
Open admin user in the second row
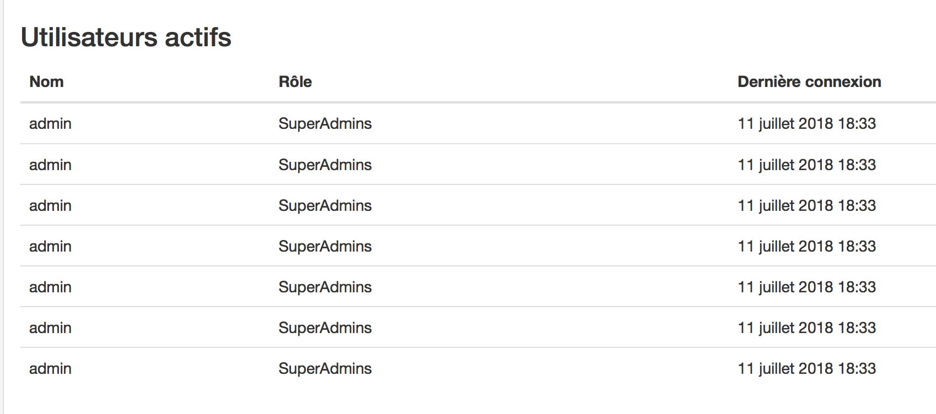(x=50, y=165)
